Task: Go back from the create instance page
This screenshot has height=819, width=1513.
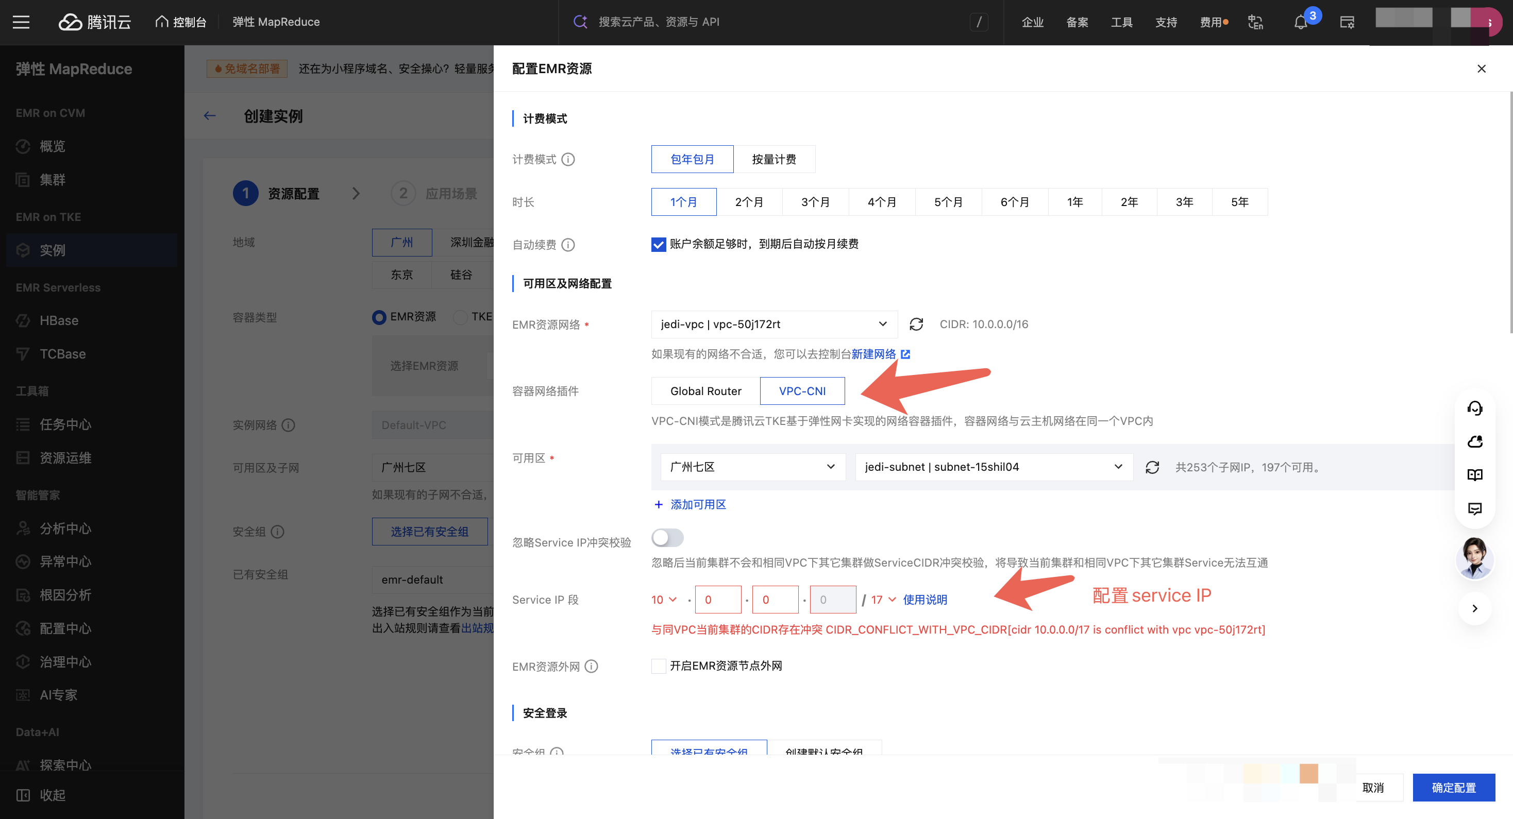Action: tap(210, 116)
